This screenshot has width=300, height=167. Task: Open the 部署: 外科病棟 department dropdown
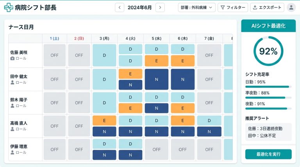196,7
